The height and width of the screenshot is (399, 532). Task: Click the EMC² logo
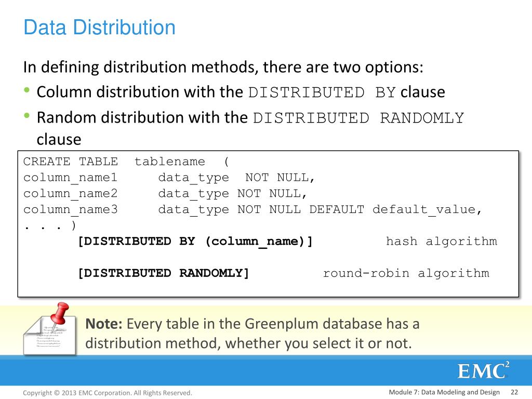coord(484,370)
